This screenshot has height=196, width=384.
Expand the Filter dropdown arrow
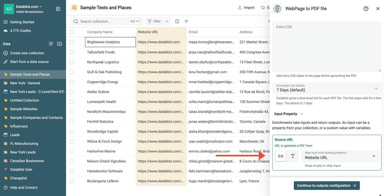(x=167, y=21)
